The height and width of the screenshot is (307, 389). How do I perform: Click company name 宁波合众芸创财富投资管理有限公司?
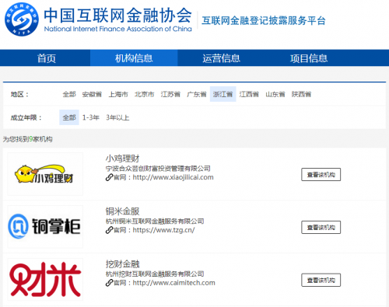158,169
